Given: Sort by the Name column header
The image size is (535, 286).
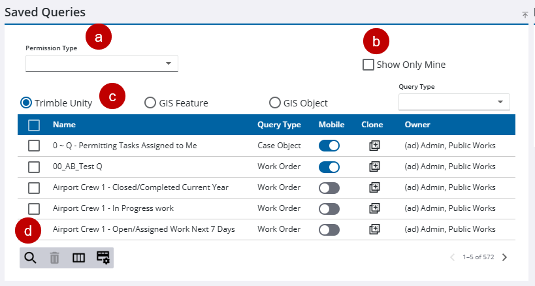Looking at the screenshot, I should pos(64,125).
